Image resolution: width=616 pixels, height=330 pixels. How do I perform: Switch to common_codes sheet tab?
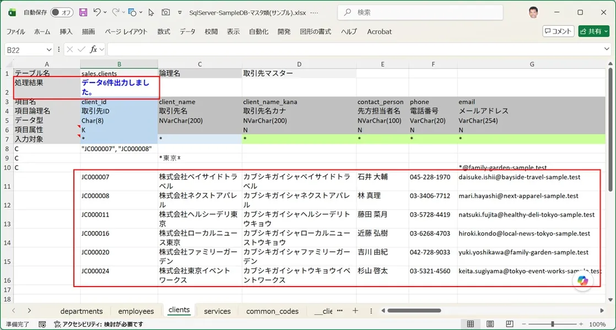(272, 311)
